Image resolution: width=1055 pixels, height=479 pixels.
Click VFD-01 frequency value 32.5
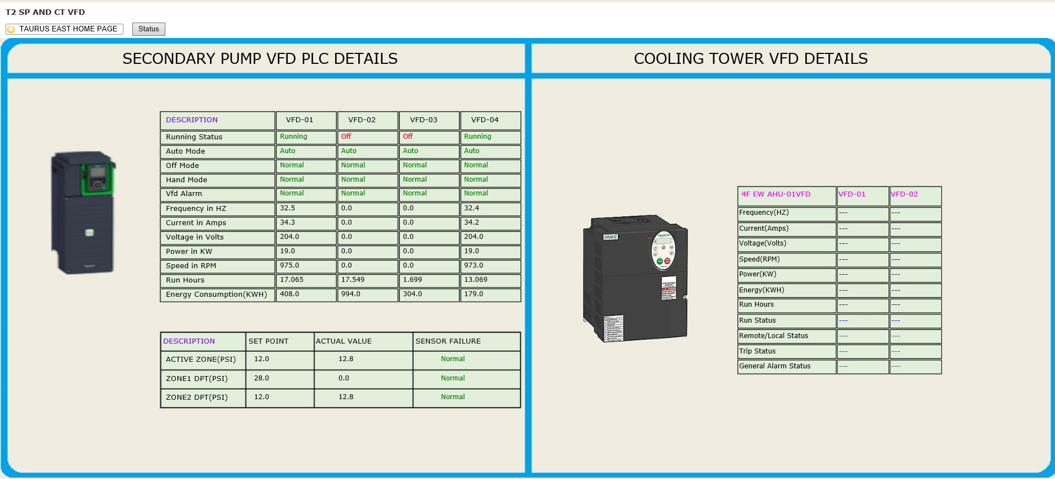coord(288,208)
